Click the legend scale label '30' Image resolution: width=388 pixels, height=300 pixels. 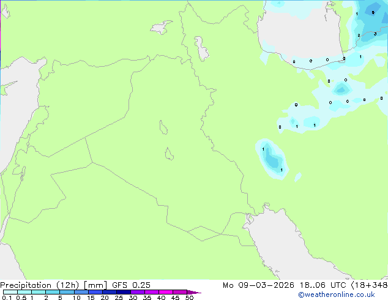(133, 298)
